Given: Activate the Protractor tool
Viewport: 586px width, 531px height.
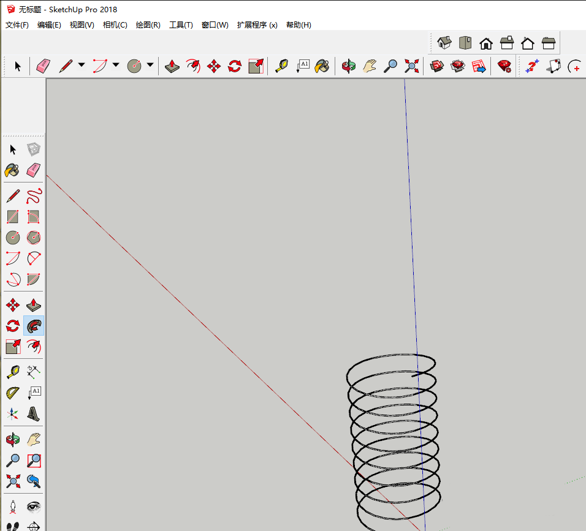Looking at the screenshot, I should pyautogui.click(x=13, y=393).
